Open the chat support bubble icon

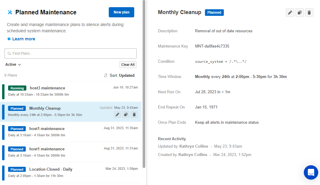[x=311, y=172]
